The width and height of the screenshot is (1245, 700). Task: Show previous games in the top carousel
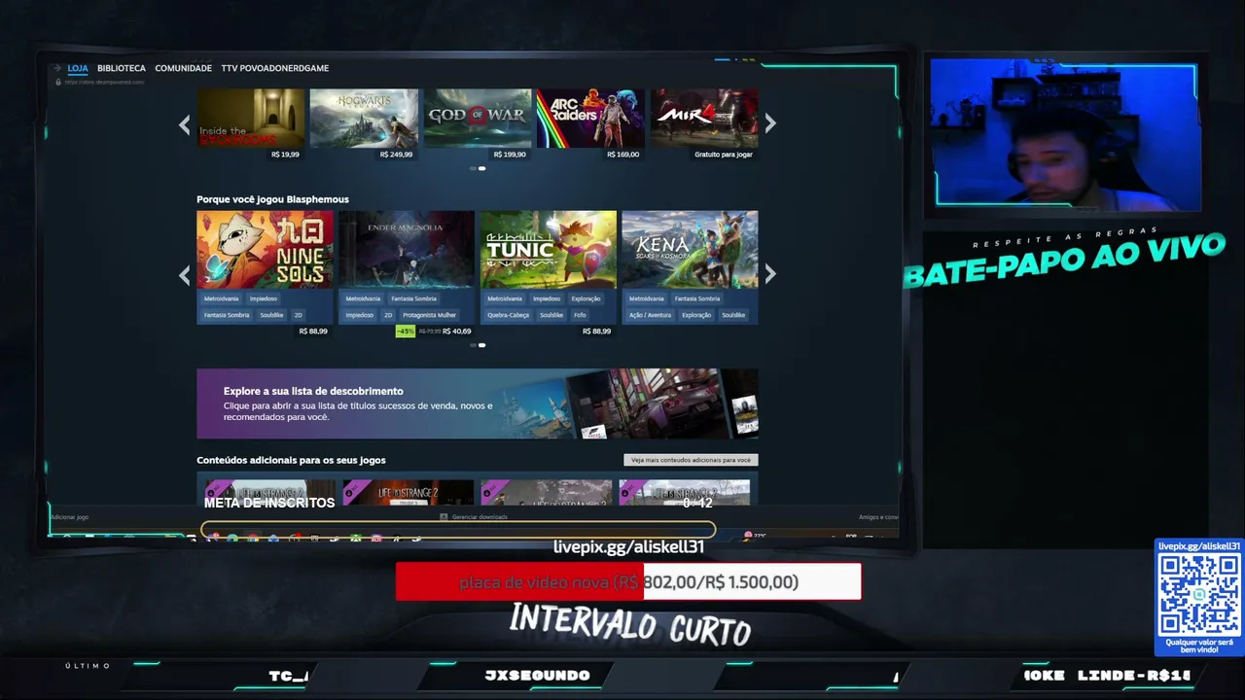pyautogui.click(x=184, y=123)
